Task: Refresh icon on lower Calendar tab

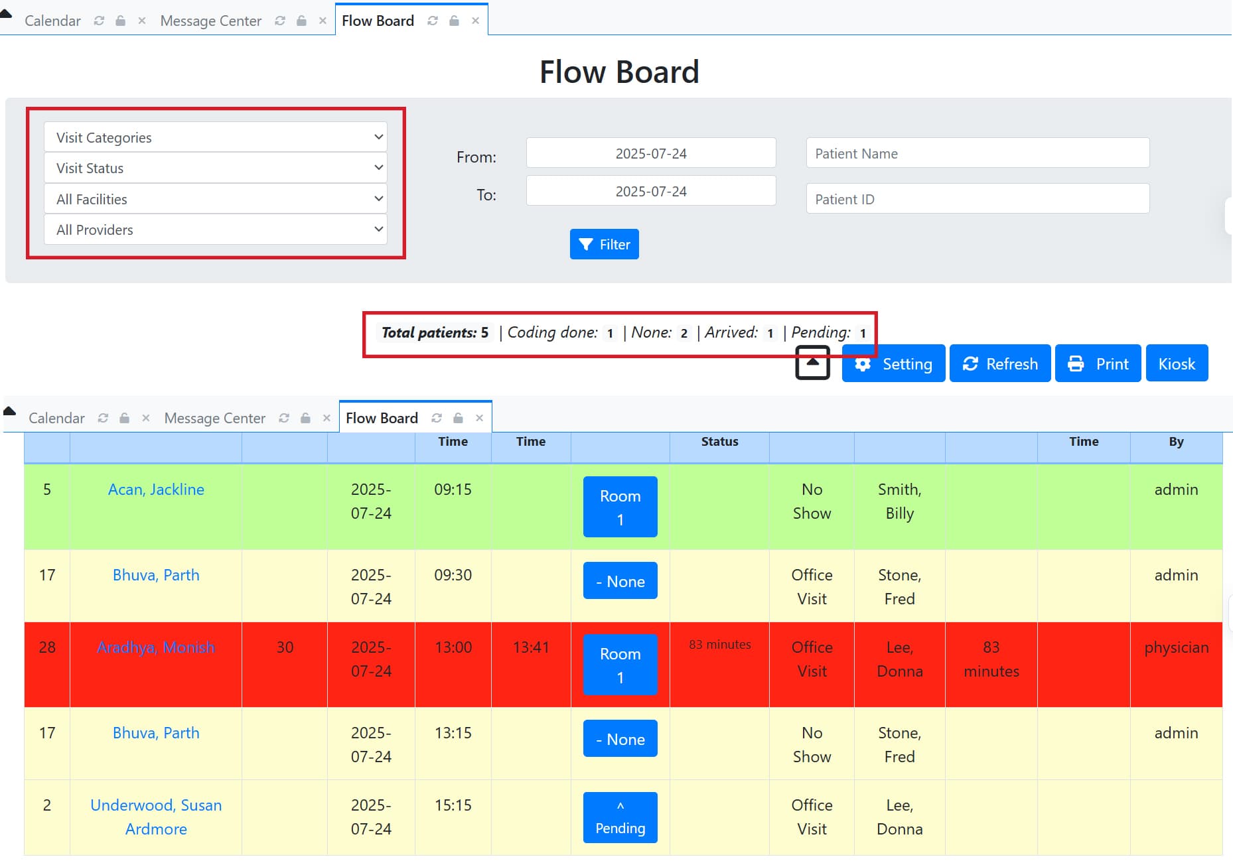Action: coord(103,418)
